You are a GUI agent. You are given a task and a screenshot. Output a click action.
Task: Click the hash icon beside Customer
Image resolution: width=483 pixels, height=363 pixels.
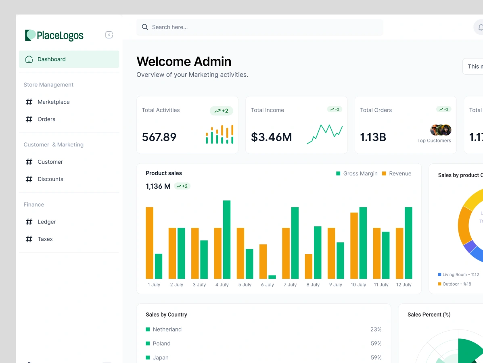pos(29,162)
